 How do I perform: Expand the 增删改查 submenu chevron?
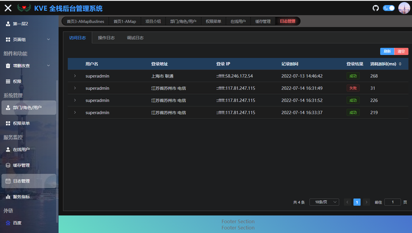pyautogui.click(x=48, y=66)
